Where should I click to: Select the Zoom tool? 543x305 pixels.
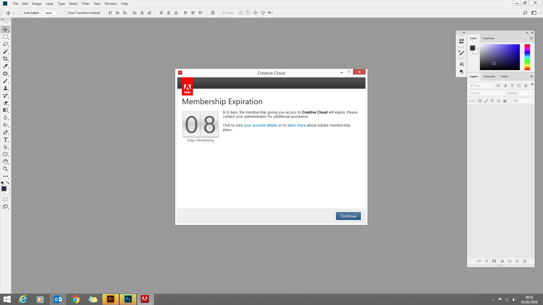coord(5,169)
